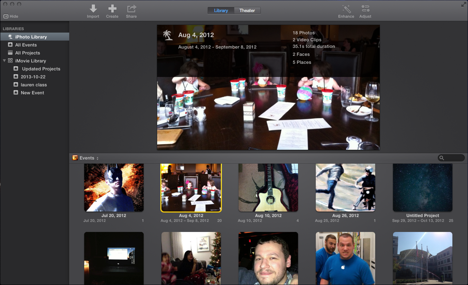Click the iMovie Library grid icon

tap(10, 61)
